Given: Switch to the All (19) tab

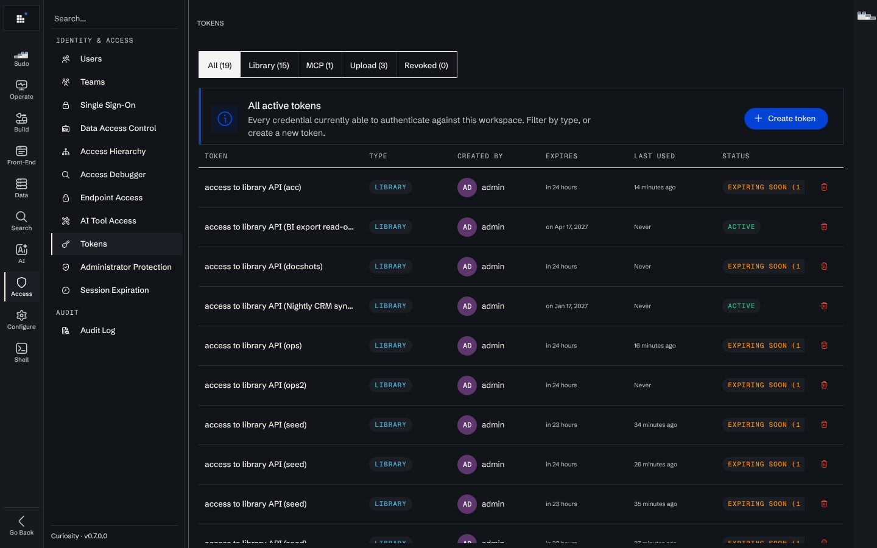Looking at the screenshot, I should coord(220,65).
